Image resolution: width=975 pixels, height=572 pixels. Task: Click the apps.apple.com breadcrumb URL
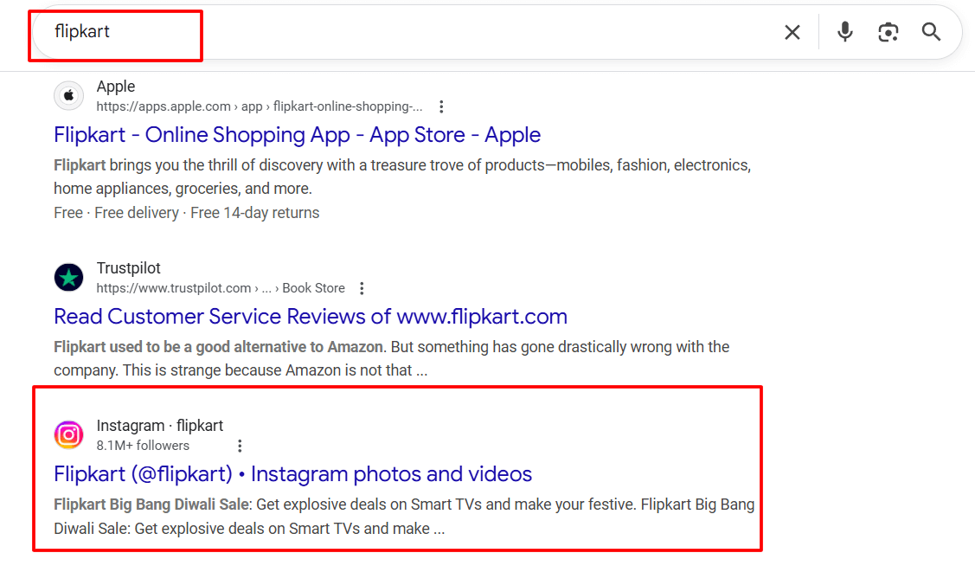[x=260, y=107]
